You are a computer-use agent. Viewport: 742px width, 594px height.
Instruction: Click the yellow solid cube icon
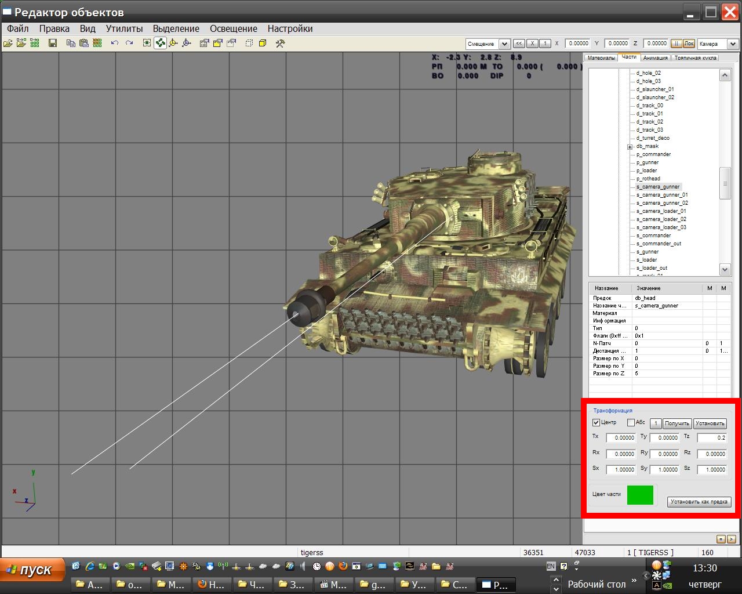click(x=263, y=43)
